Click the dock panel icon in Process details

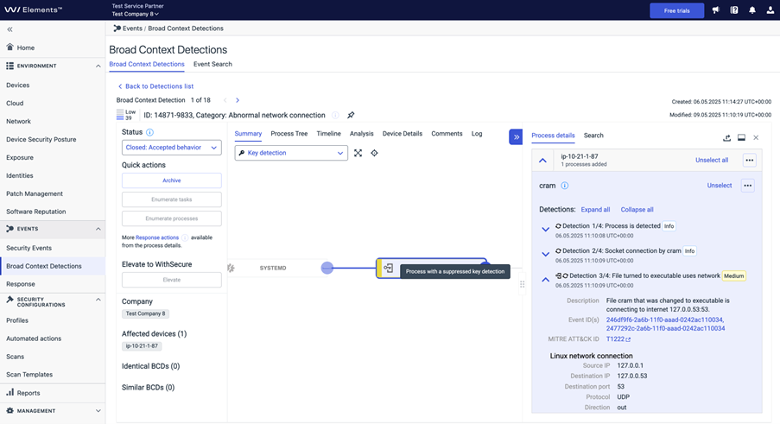tap(741, 137)
